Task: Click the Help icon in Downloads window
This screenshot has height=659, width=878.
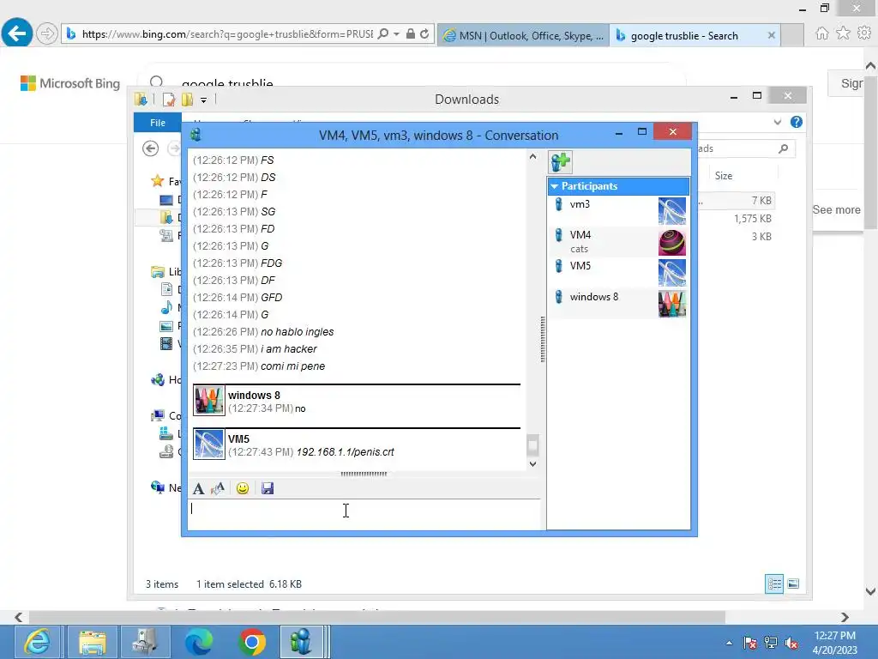Action: (x=797, y=122)
